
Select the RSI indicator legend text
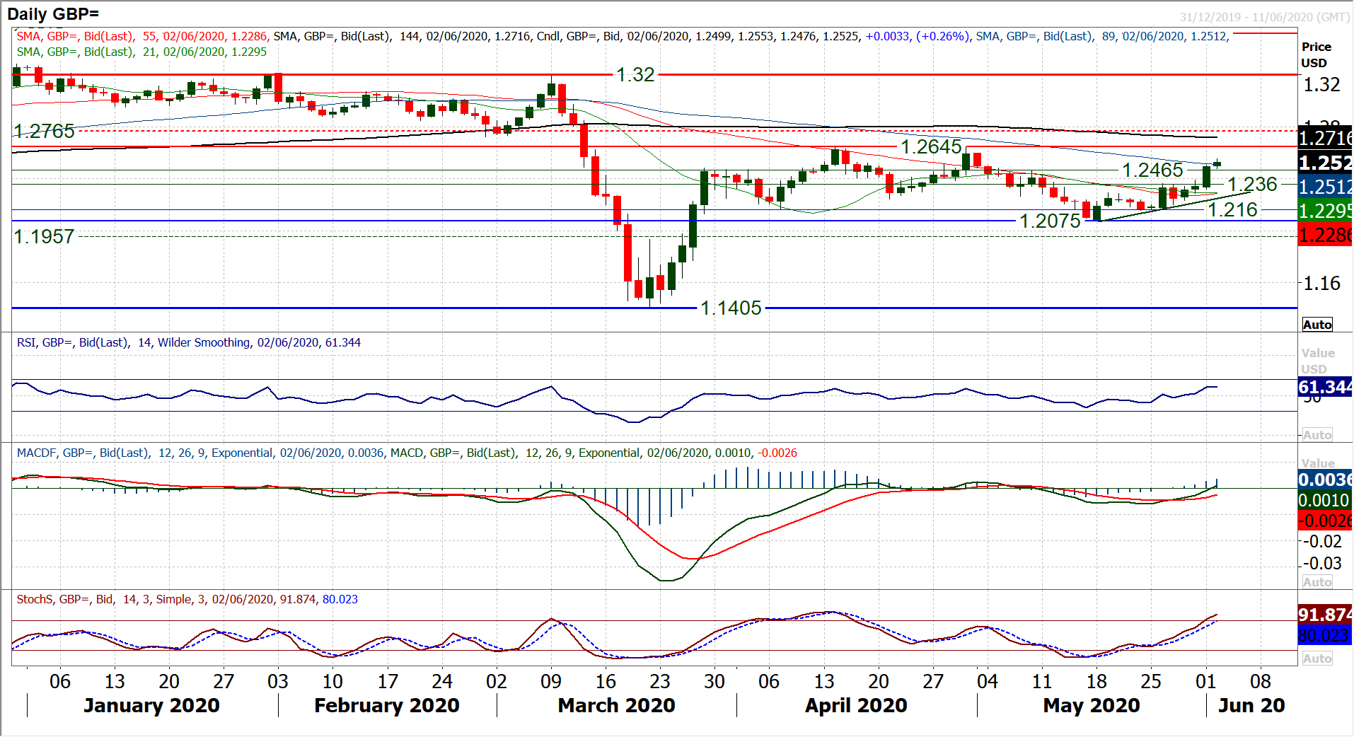click(188, 342)
